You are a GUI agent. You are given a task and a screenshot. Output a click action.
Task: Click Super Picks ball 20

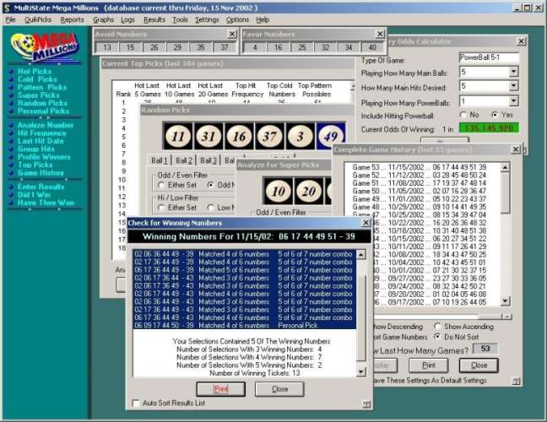pyautogui.click(x=309, y=191)
